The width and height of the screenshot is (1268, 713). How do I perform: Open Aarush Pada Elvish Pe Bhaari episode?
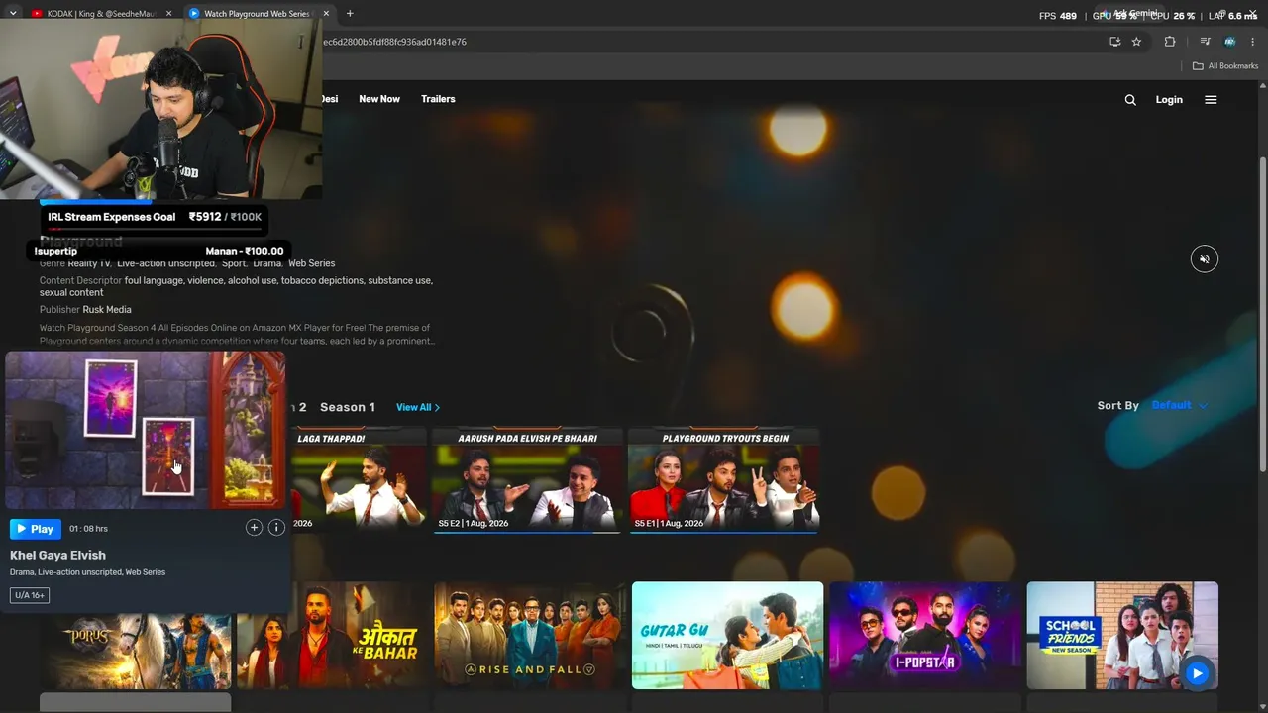pos(527,480)
